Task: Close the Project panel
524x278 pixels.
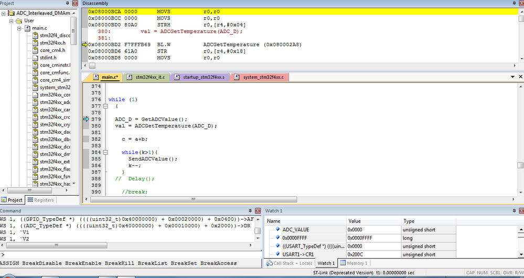Action: tap(75, 4)
